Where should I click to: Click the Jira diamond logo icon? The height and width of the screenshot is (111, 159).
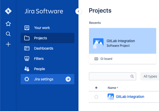8,11
